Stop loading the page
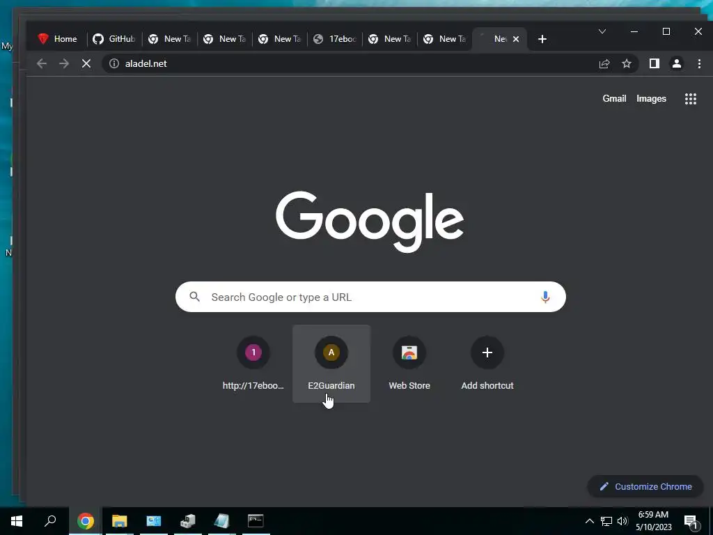This screenshot has width=713, height=535. (x=86, y=63)
